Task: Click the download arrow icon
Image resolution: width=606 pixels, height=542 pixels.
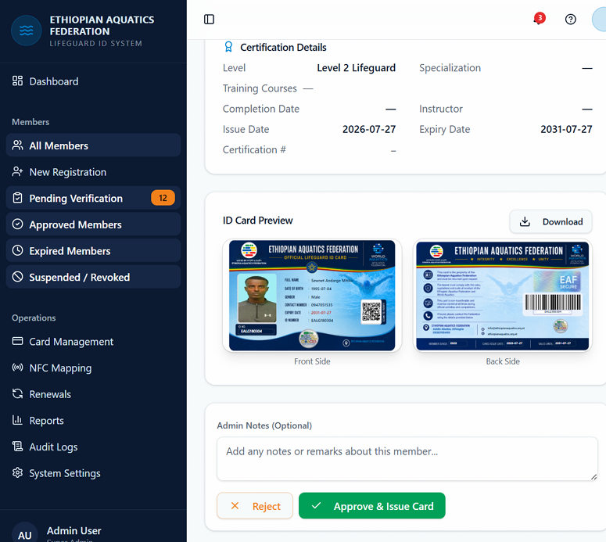Action: (525, 221)
